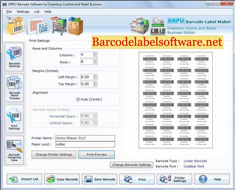Open the Barcode Settings sidebar icon

click(14, 57)
